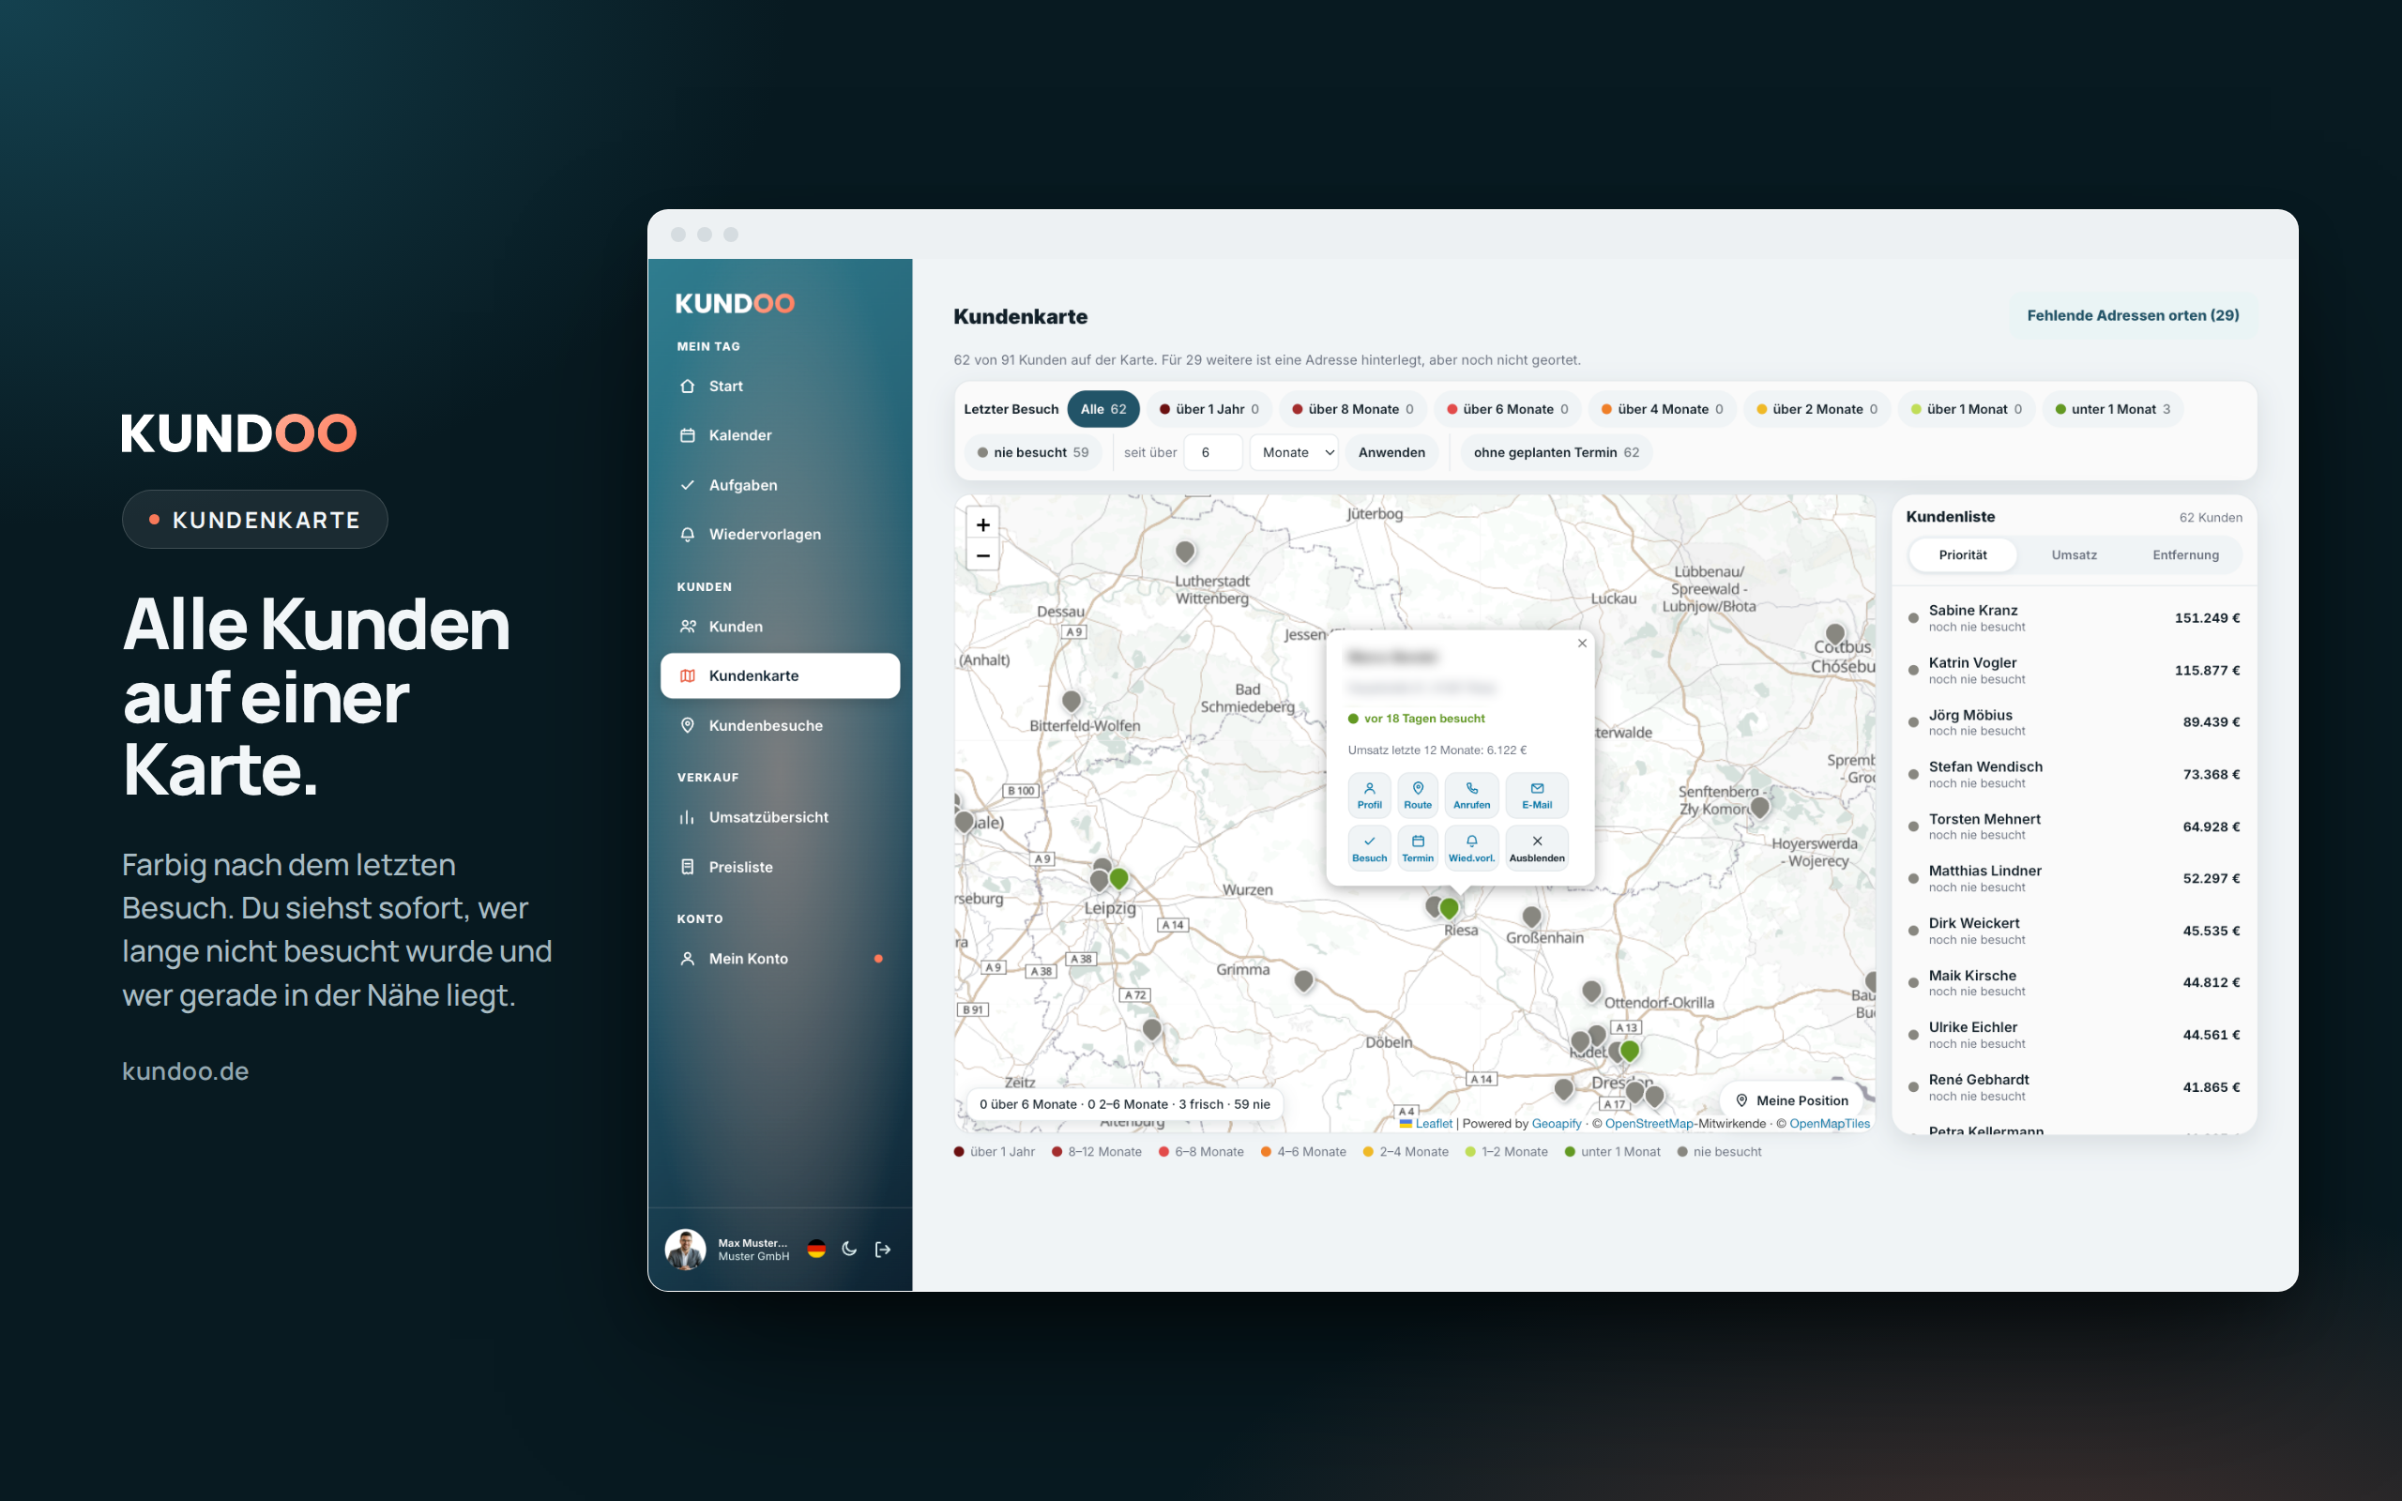Screen dimensions: 2402x1501
Task: Open Start in the sidebar
Action: pos(780,387)
